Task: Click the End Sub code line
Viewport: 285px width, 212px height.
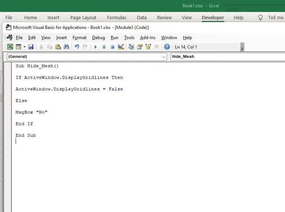Action: 26,136
